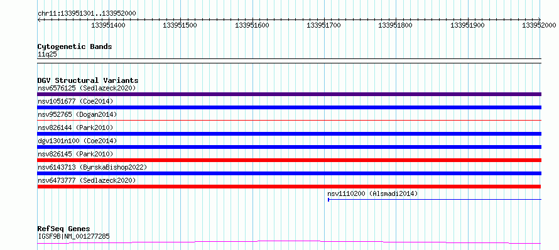Open the nsv1051677 (Coe2014) variant label
Image resolution: width=559 pixels, height=250 pixels.
[x=75, y=101]
